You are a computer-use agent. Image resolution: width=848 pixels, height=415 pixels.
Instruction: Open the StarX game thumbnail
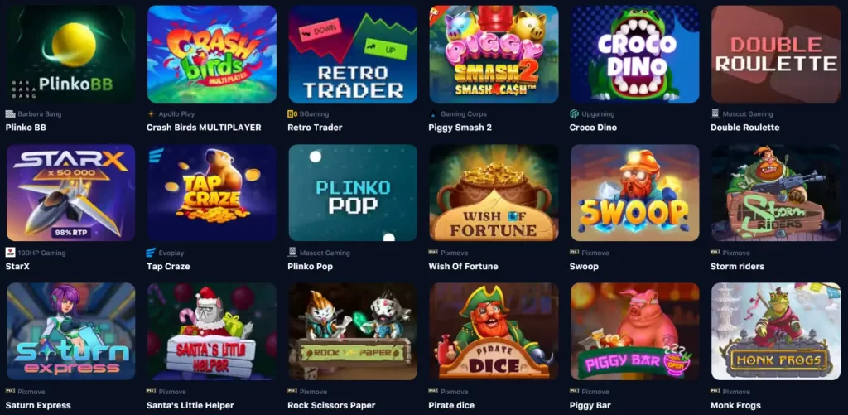[71, 193]
